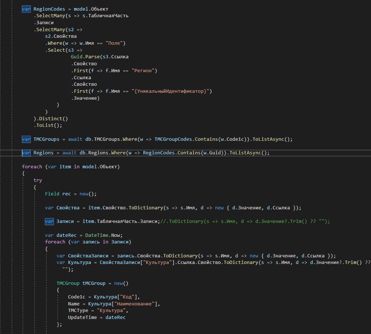
Task: Click the Field type name
Action: [x=52, y=194]
